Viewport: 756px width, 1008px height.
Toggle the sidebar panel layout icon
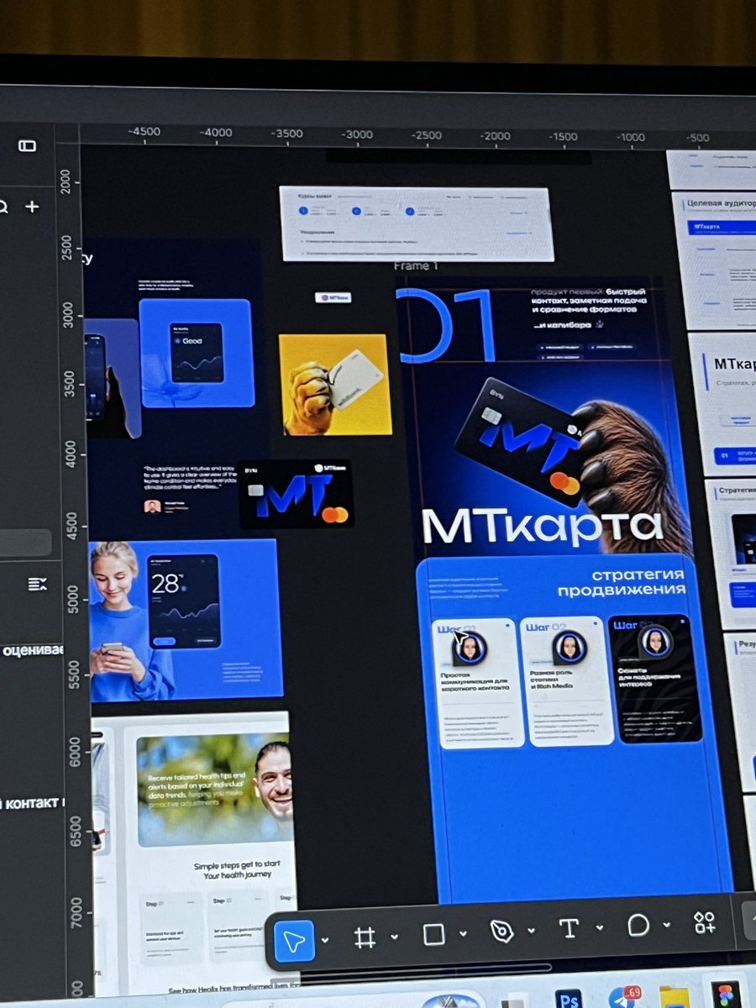tap(28, 146)
